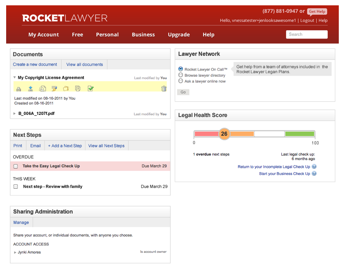Click the green checkmark document icon
Image resolution: width=347 pixels, height=270 pixels.
90,89
